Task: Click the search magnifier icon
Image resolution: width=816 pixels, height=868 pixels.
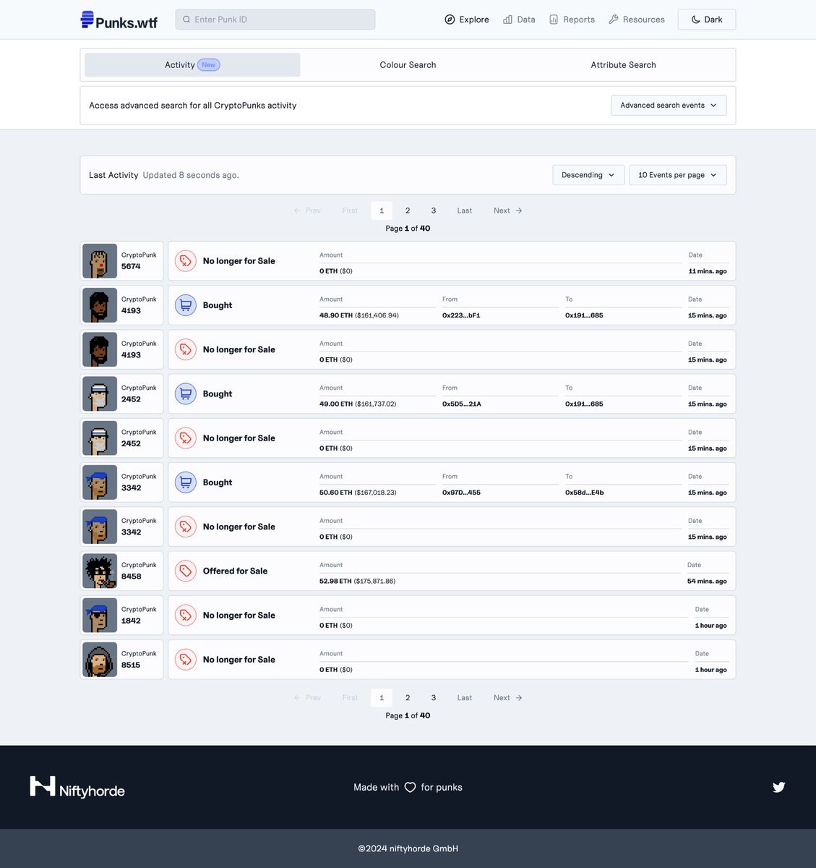Action: pos(186,20)
